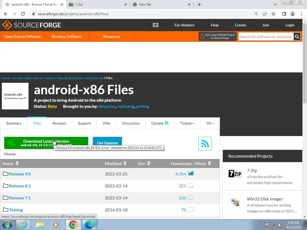Click the cwhuang author link
307x230 pixels.
point(126,106)
